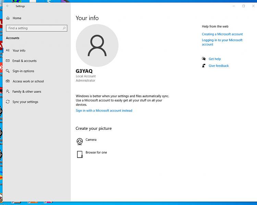Click the Sign-in options key icon
The image size is (257, 205).
[8, 71]
